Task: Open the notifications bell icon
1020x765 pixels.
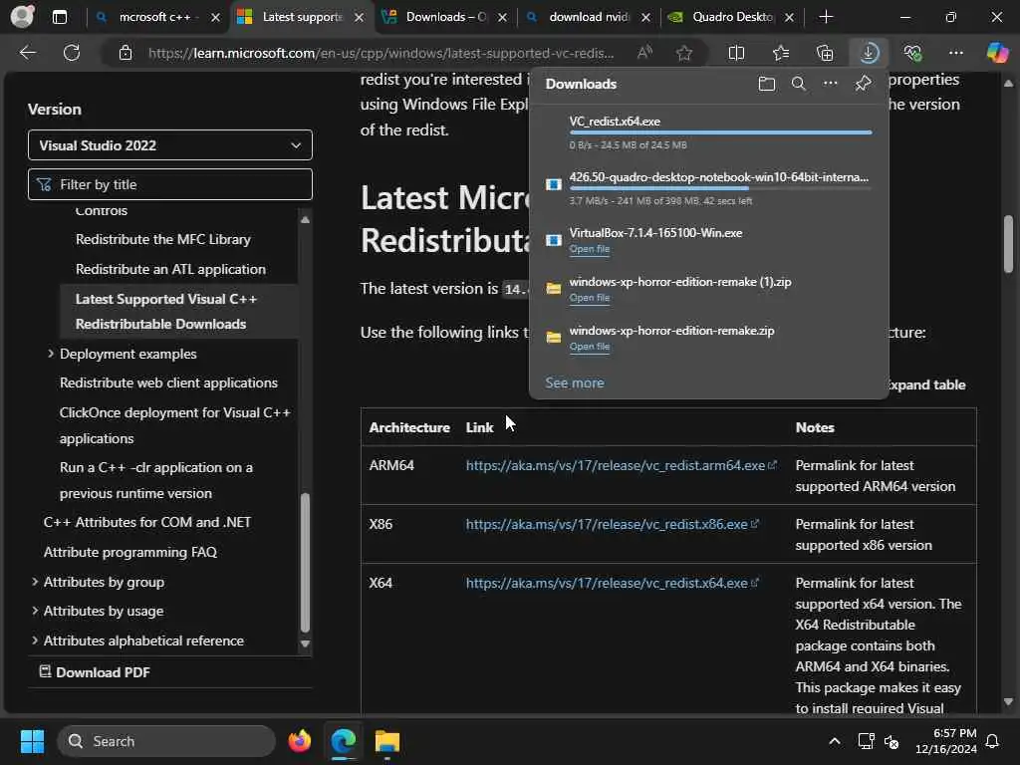Action: [993, 741]
